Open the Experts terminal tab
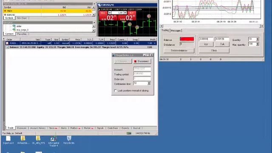Screen dimensions: 272x153 [x=125, y=128]
